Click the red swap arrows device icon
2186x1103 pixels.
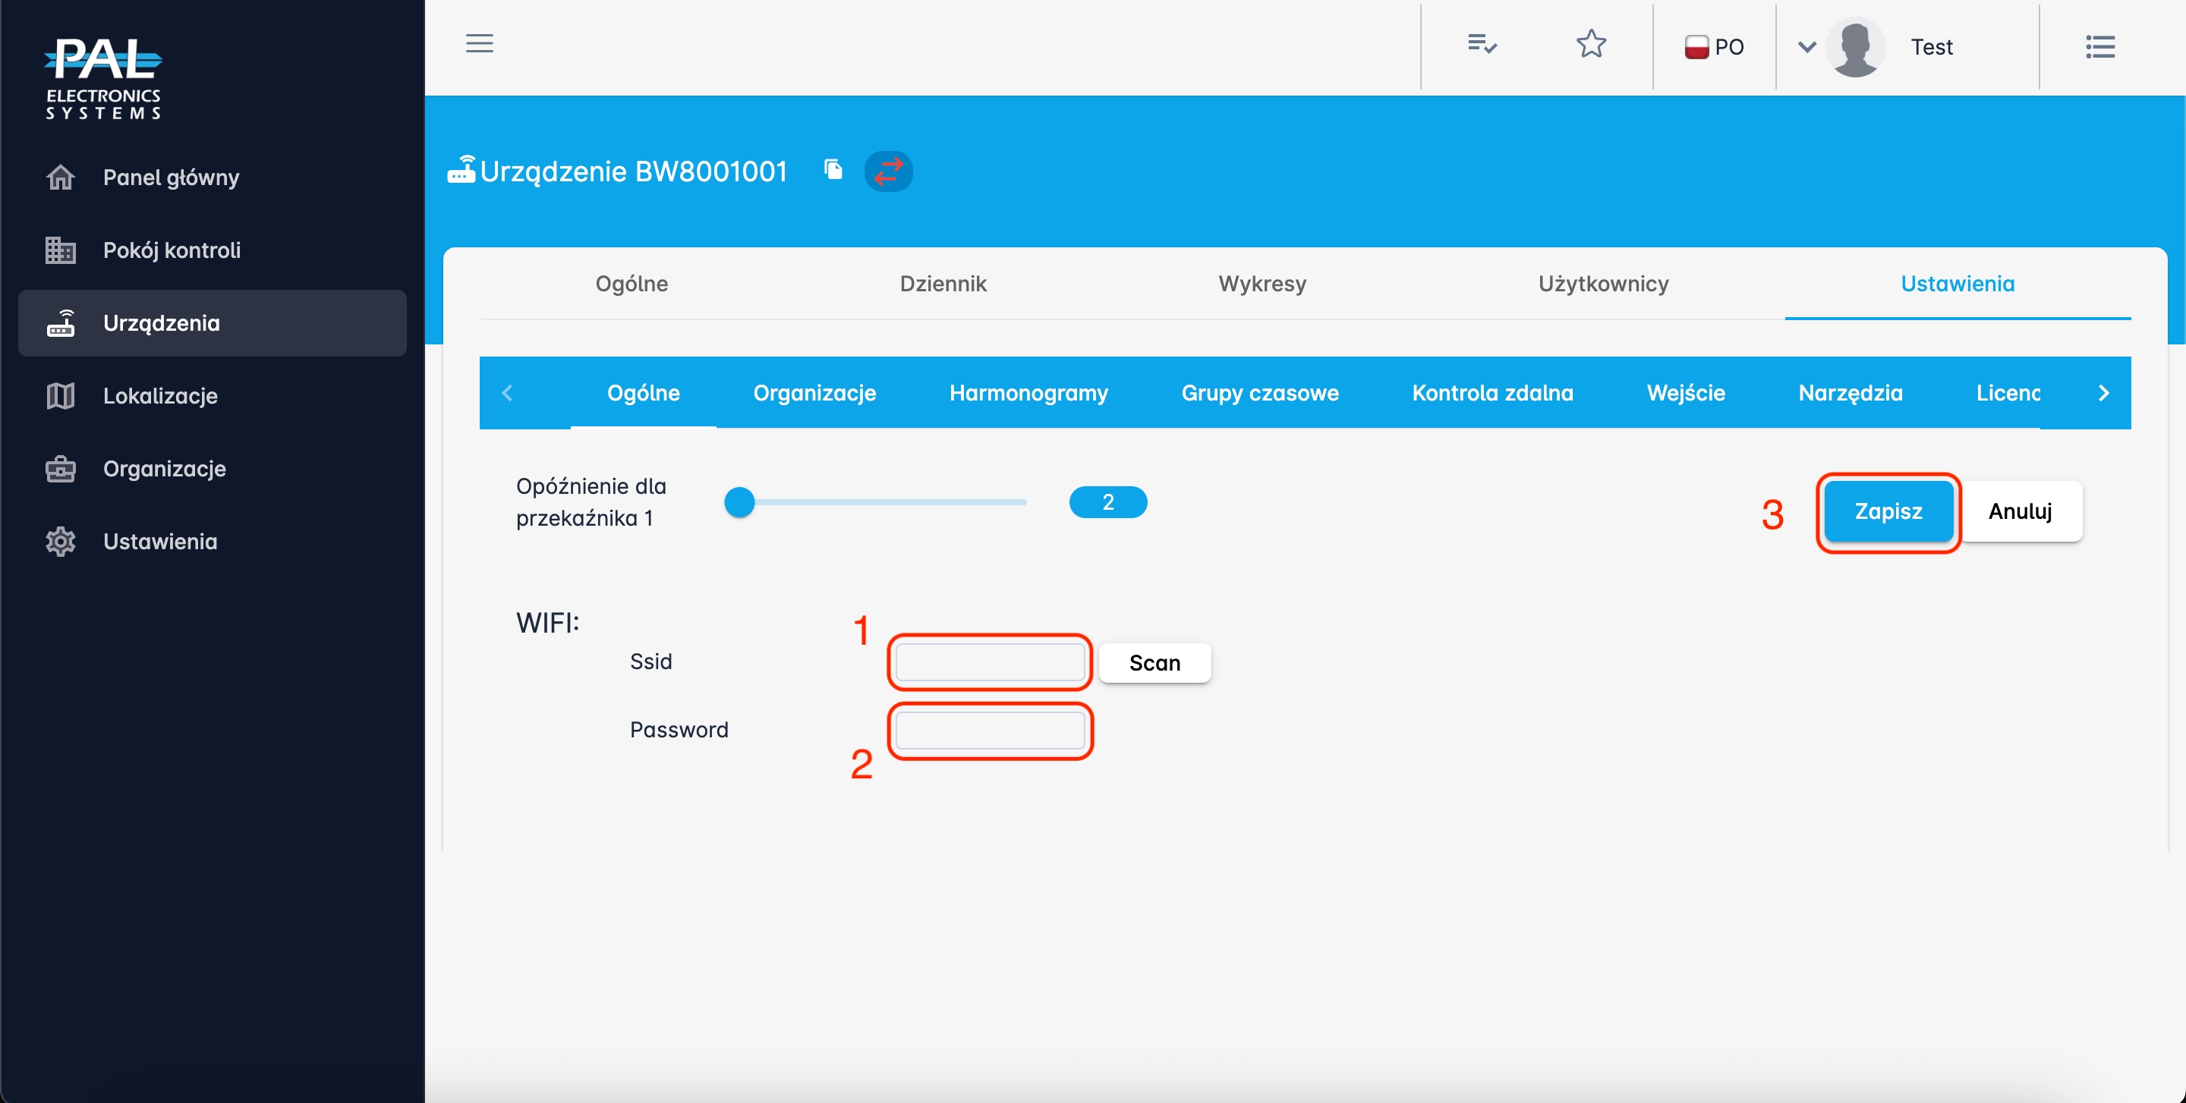click(x=889, y=171)
